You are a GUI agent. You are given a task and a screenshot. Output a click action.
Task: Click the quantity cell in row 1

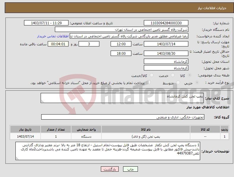coord(56,136)
